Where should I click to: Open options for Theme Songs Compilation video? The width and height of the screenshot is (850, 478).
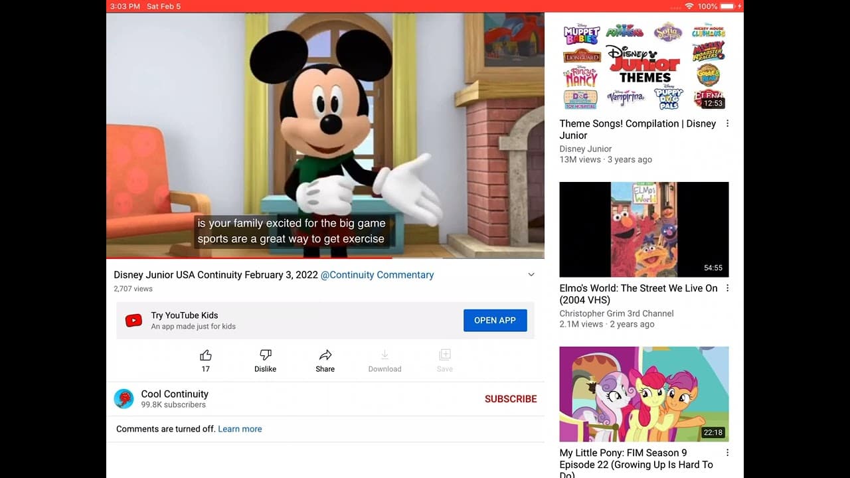(x=727, y=123)
